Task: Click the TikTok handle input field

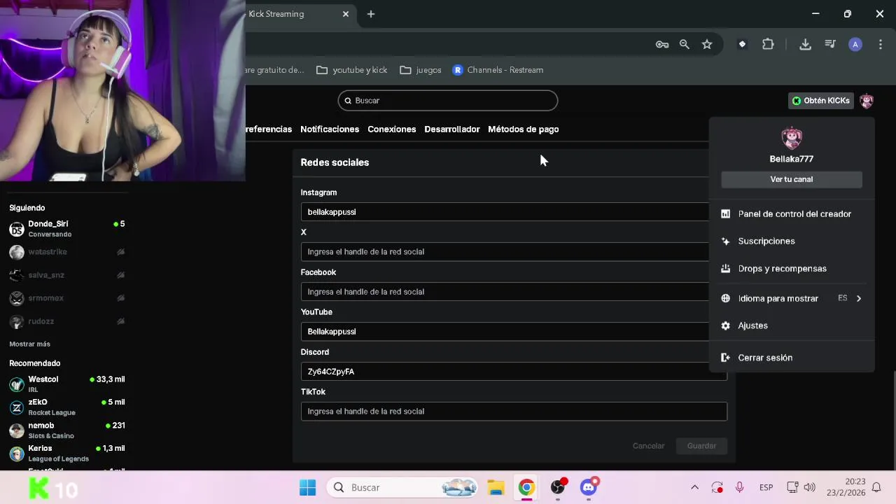Action: point(514,412)
